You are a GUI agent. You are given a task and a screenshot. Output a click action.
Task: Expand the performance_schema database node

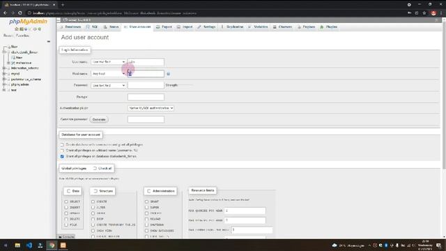(x=4, y=79)
